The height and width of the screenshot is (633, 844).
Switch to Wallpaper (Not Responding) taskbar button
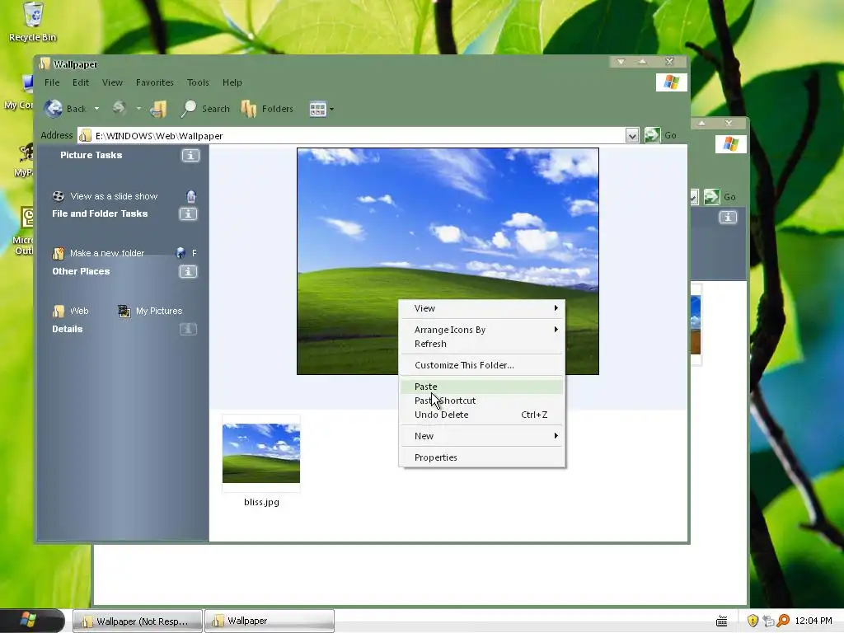coord(138,621)
